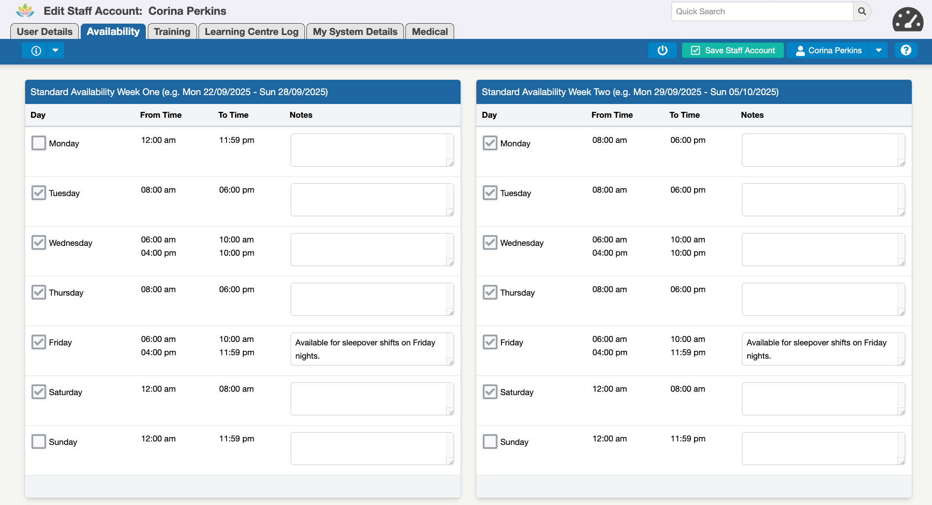Click Thursday notes box in Week One
Viewport: 932px width, 505px height.
(372, 299)
